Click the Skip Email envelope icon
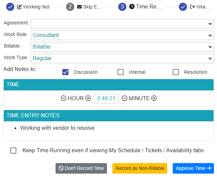This screenshot has height=176, width=217. click(x=79, y=7)
